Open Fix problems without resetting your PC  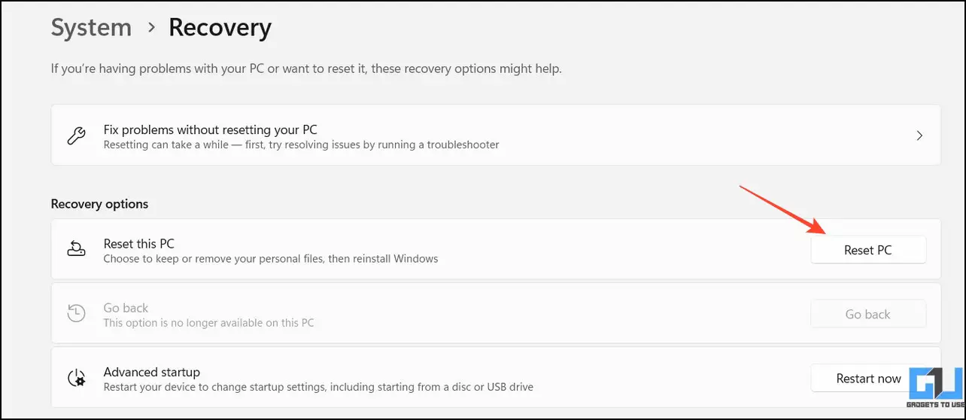(496, 135)
